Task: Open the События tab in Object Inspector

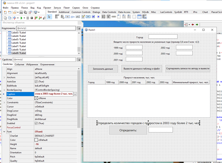Action: point(19,64)
